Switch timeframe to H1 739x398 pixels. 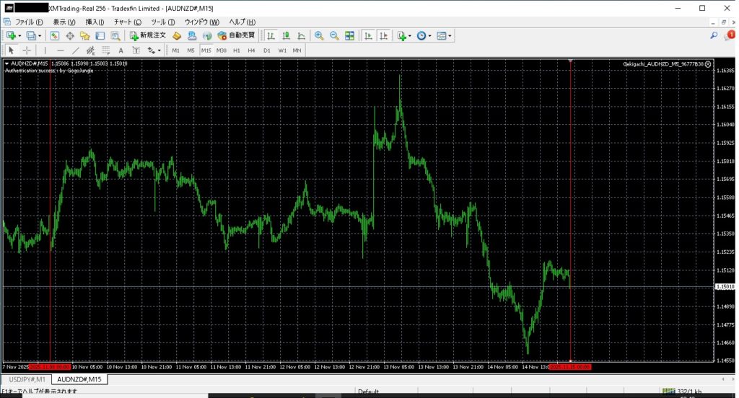(x=236, y=50)
